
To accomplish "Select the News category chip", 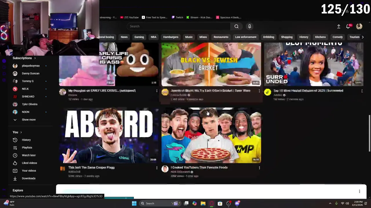I will pyautogui.click(x=124, y=37).
